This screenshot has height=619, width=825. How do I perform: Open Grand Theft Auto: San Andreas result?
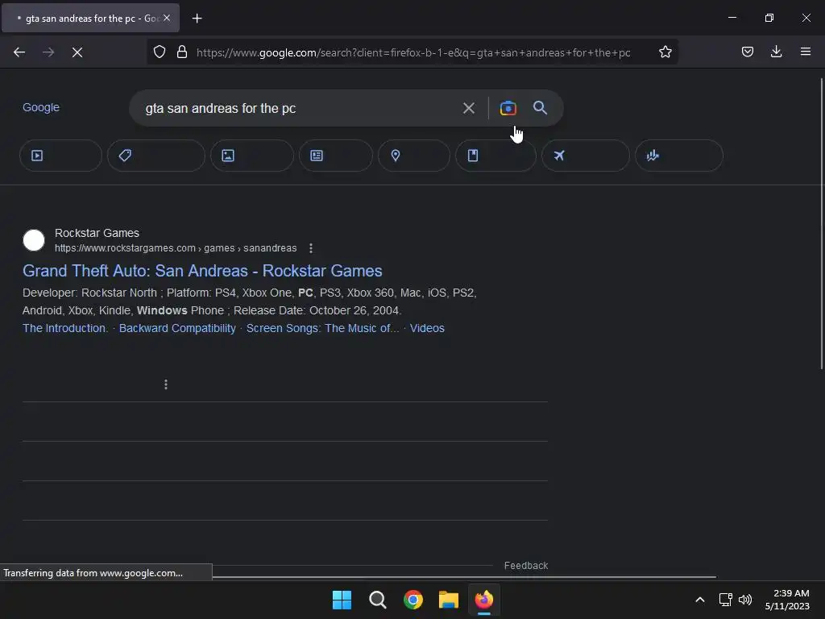202,271
